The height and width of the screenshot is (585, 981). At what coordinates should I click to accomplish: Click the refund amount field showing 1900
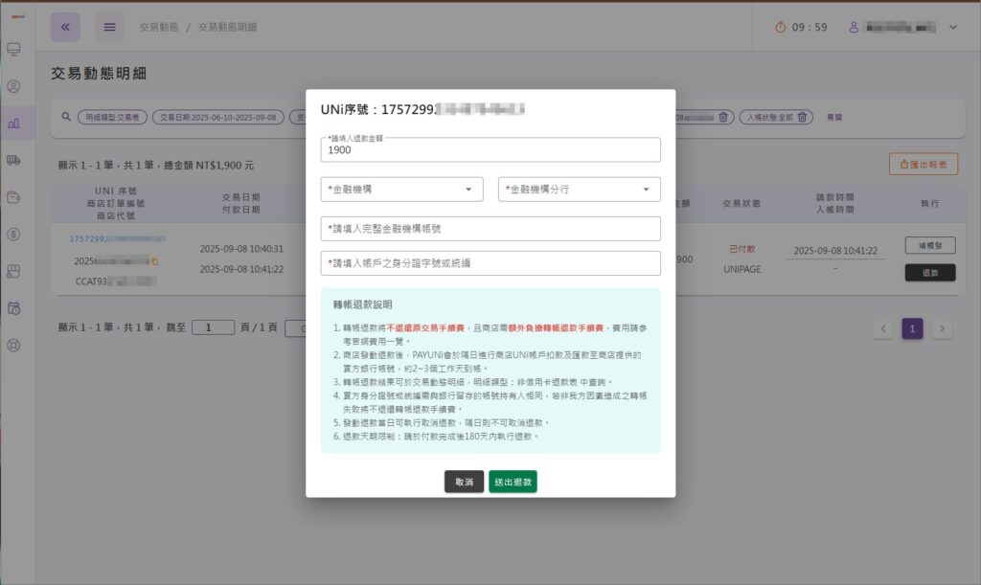[490, 149]
